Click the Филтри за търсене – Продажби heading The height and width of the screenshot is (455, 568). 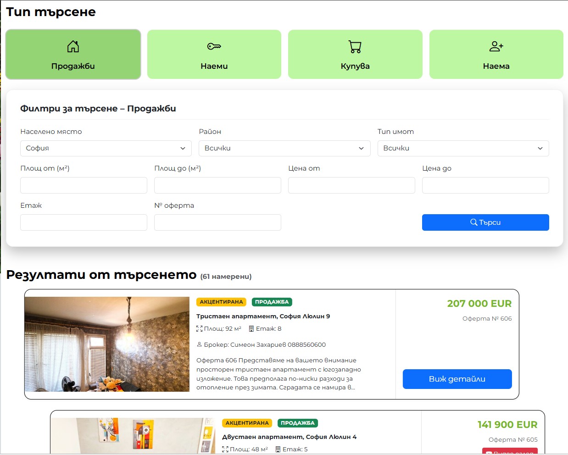98,109
